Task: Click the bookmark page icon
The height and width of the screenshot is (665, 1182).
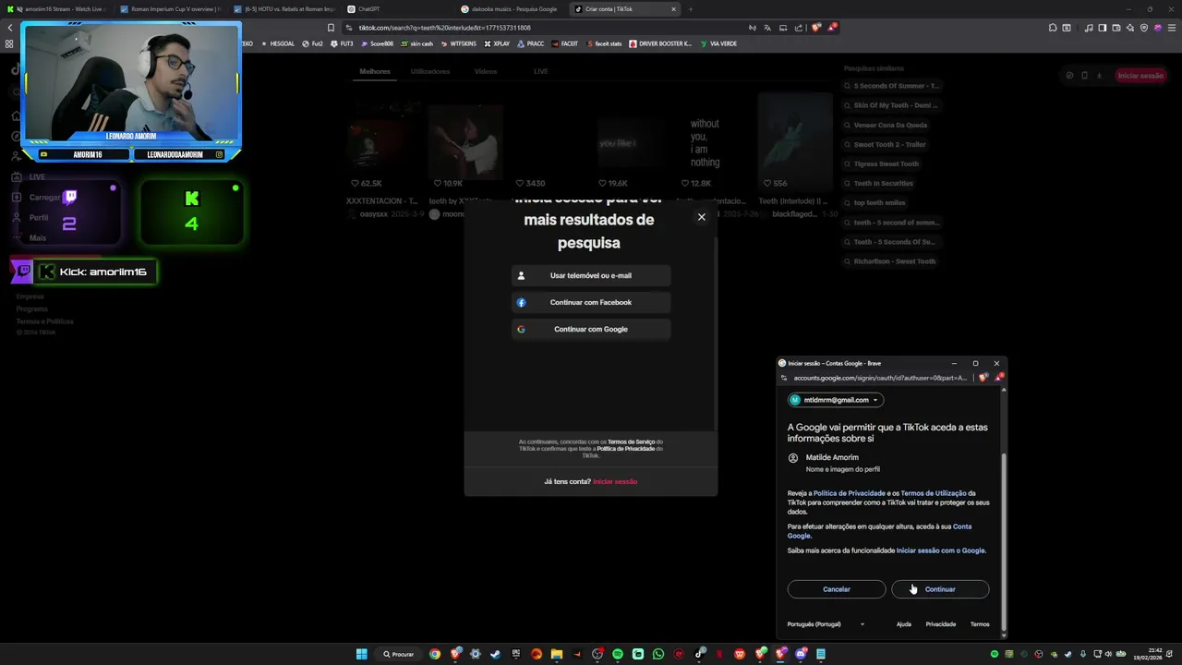Action: [x=331, y=28]
